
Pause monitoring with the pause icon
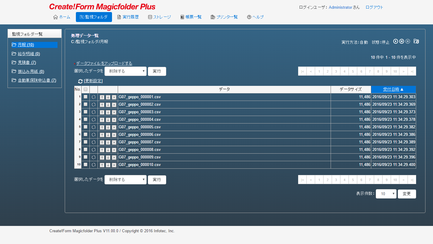[402, 41]
